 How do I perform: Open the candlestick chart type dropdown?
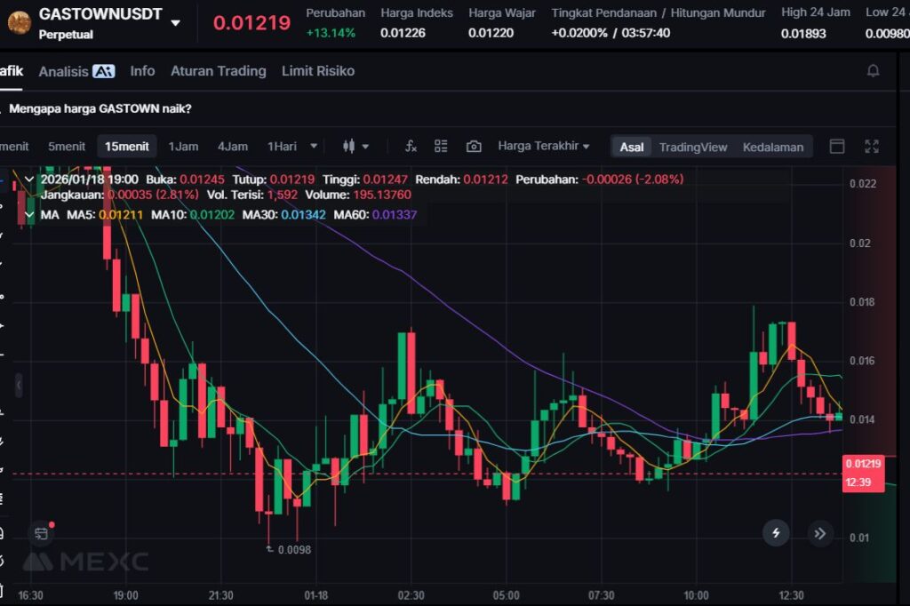coord(355,147)
